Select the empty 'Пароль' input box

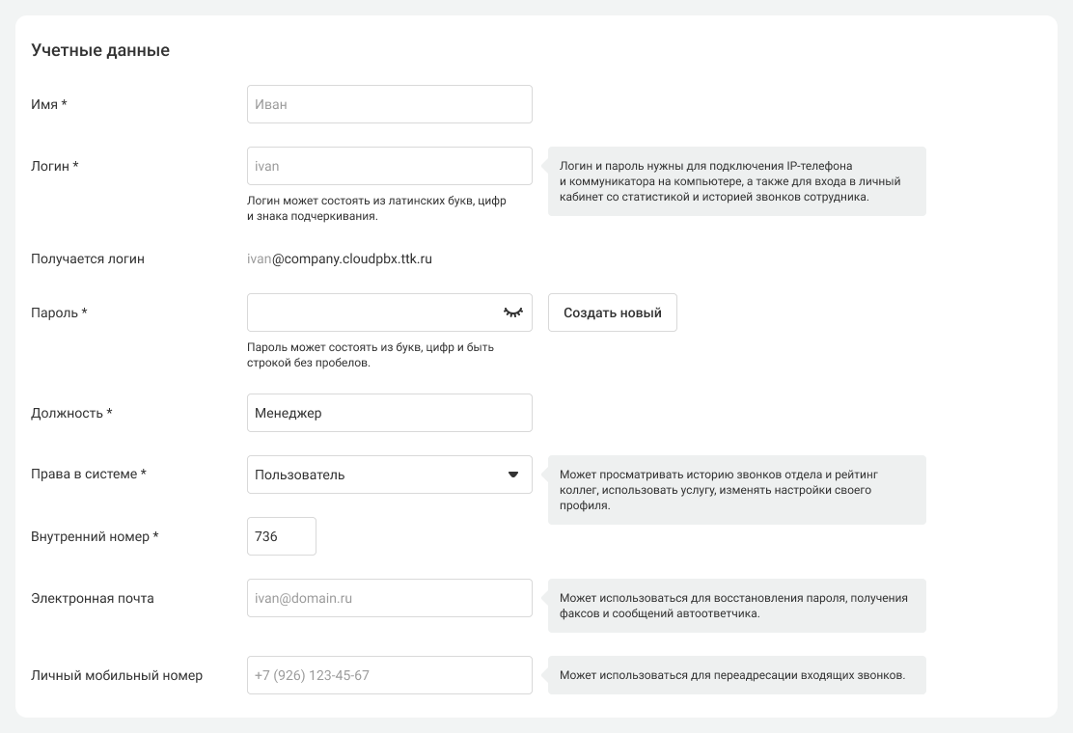pos(371,312)
